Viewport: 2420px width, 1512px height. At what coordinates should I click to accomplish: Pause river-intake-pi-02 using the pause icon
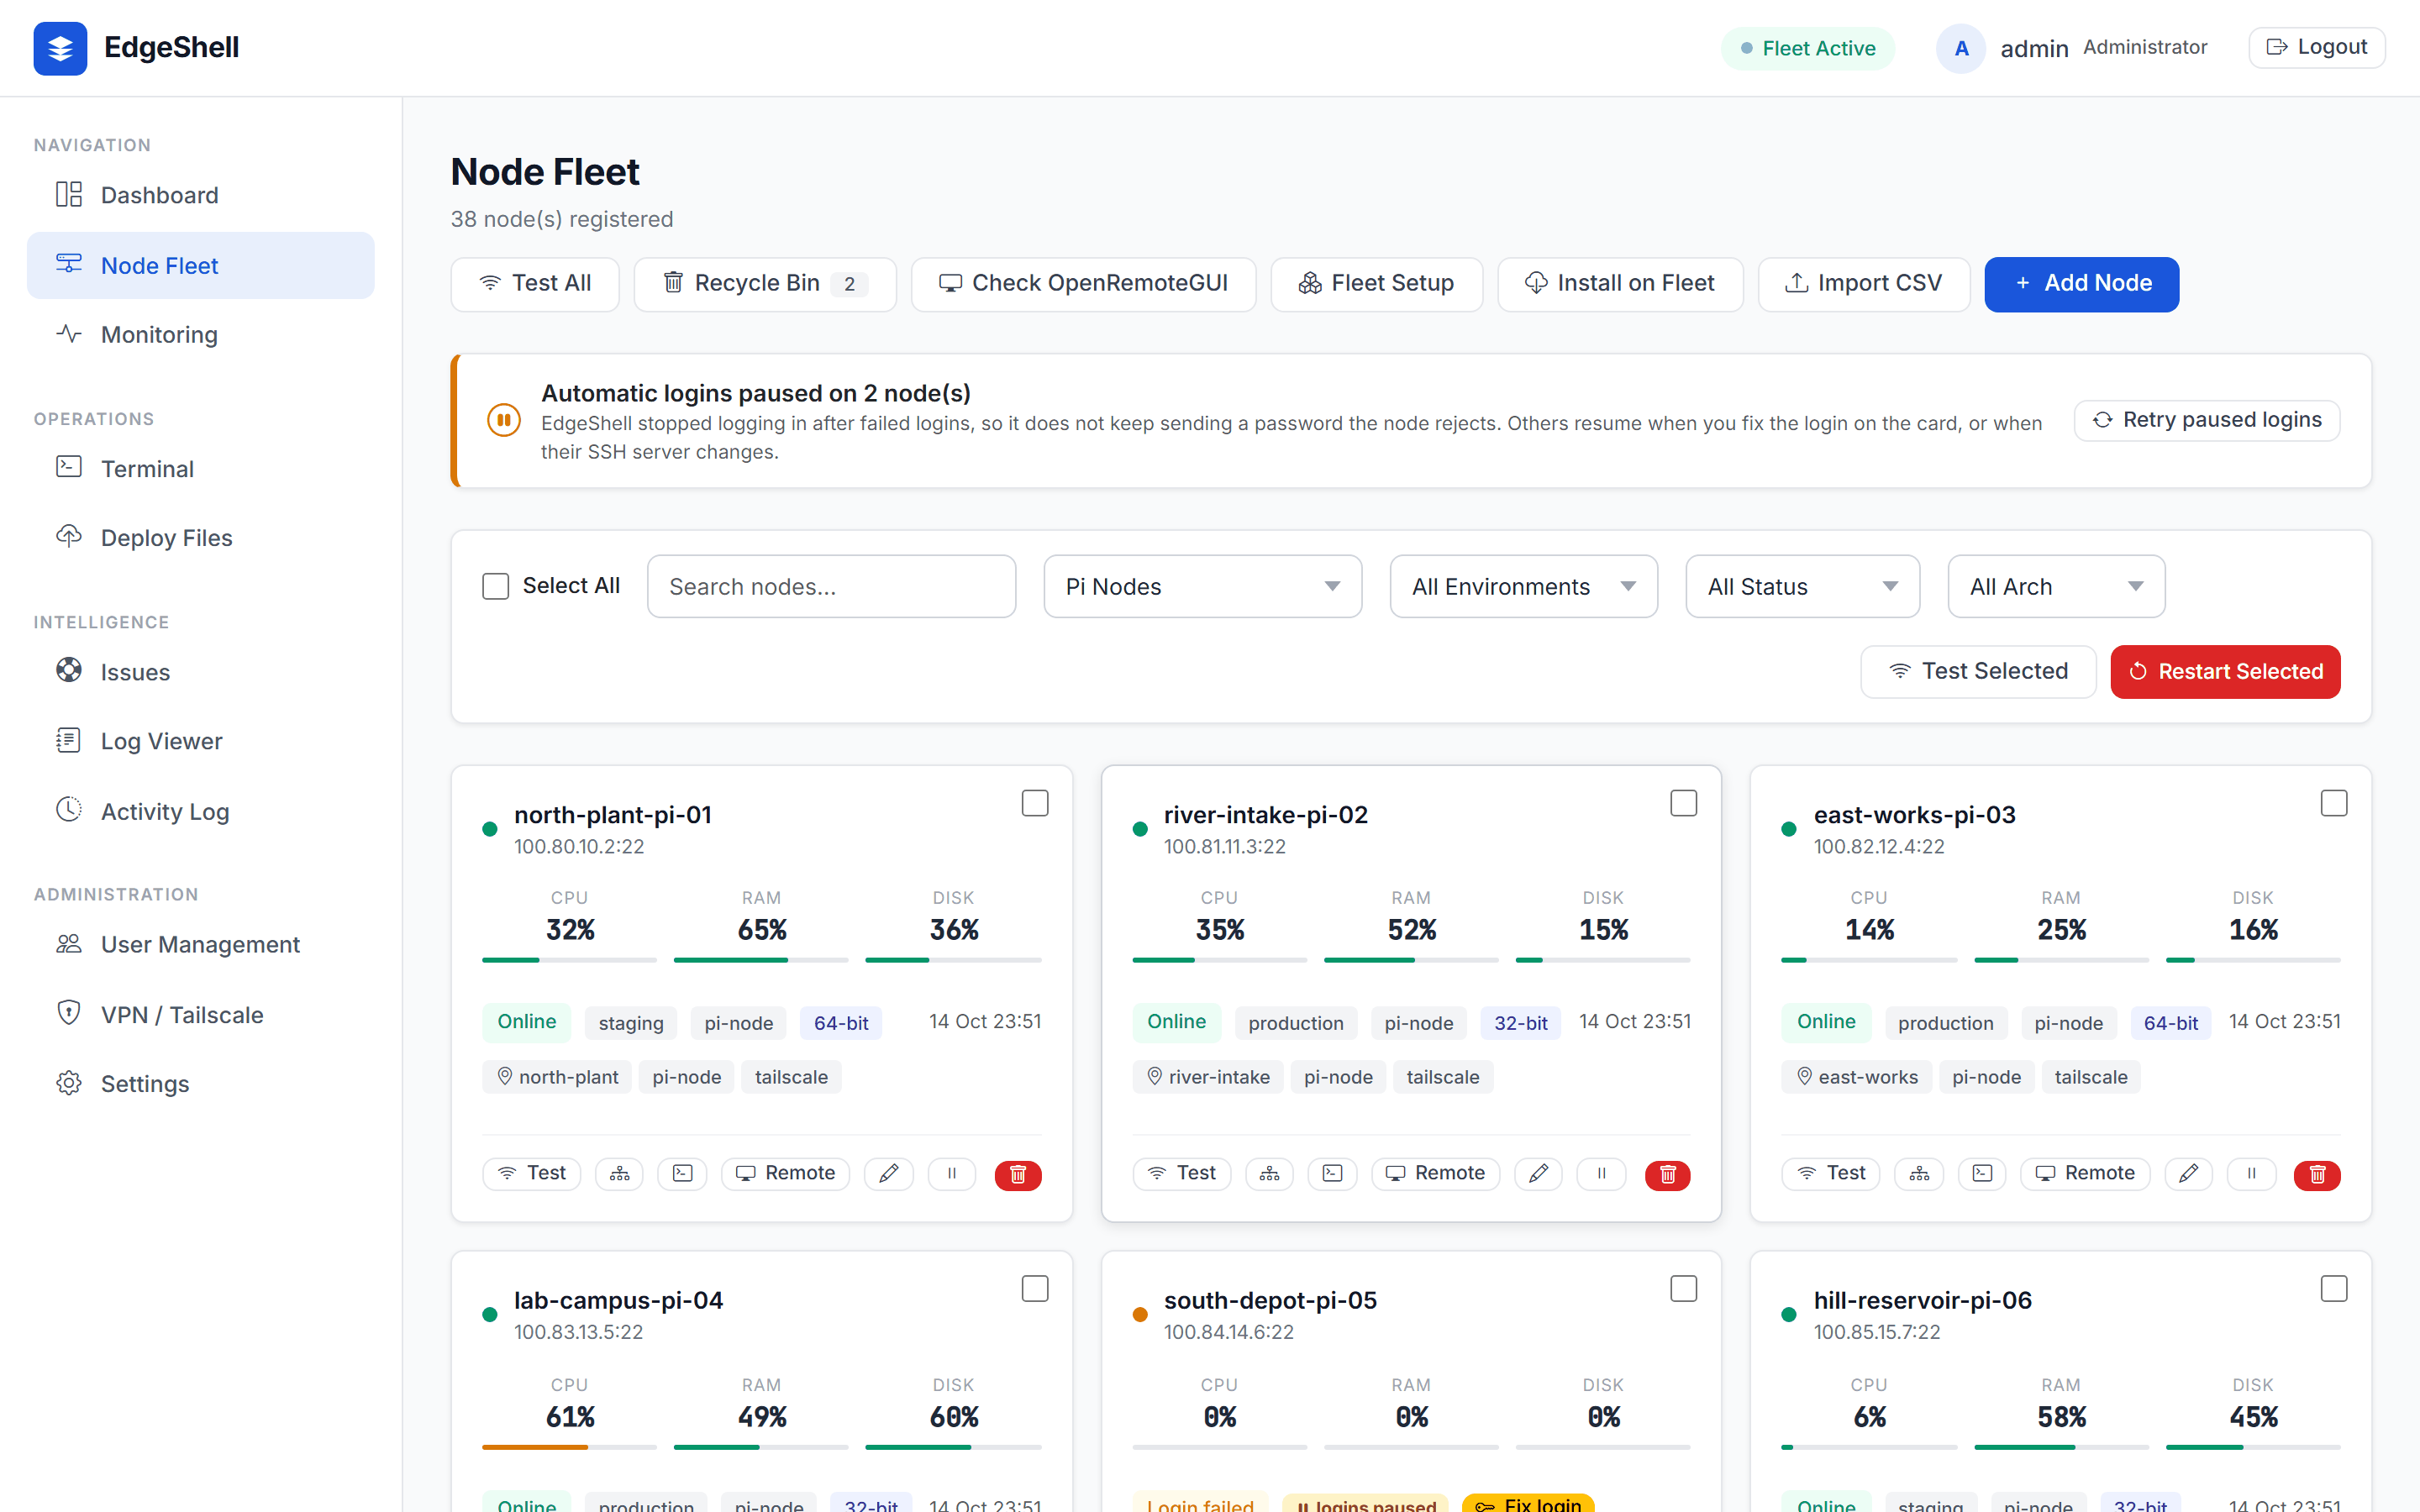[1601, 1173]
